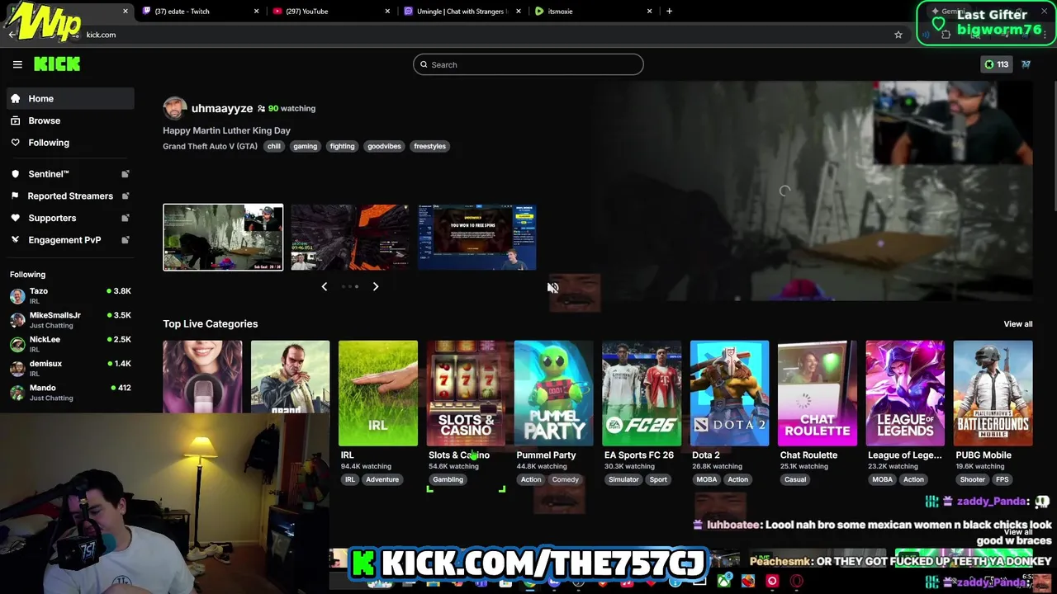The width and height of the screenshot is (1057, 594).
Task: Open Browse in the sidebar
Action: tap(70, 120)
